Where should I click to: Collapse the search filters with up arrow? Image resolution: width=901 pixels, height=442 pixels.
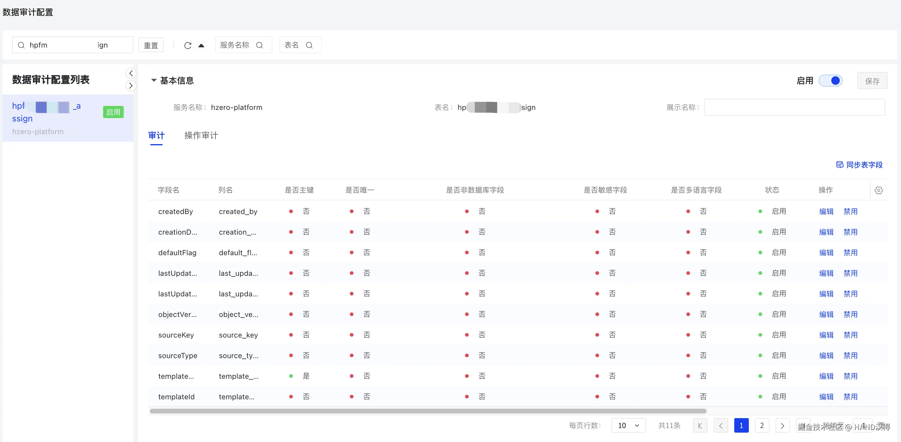coord(201,45)
